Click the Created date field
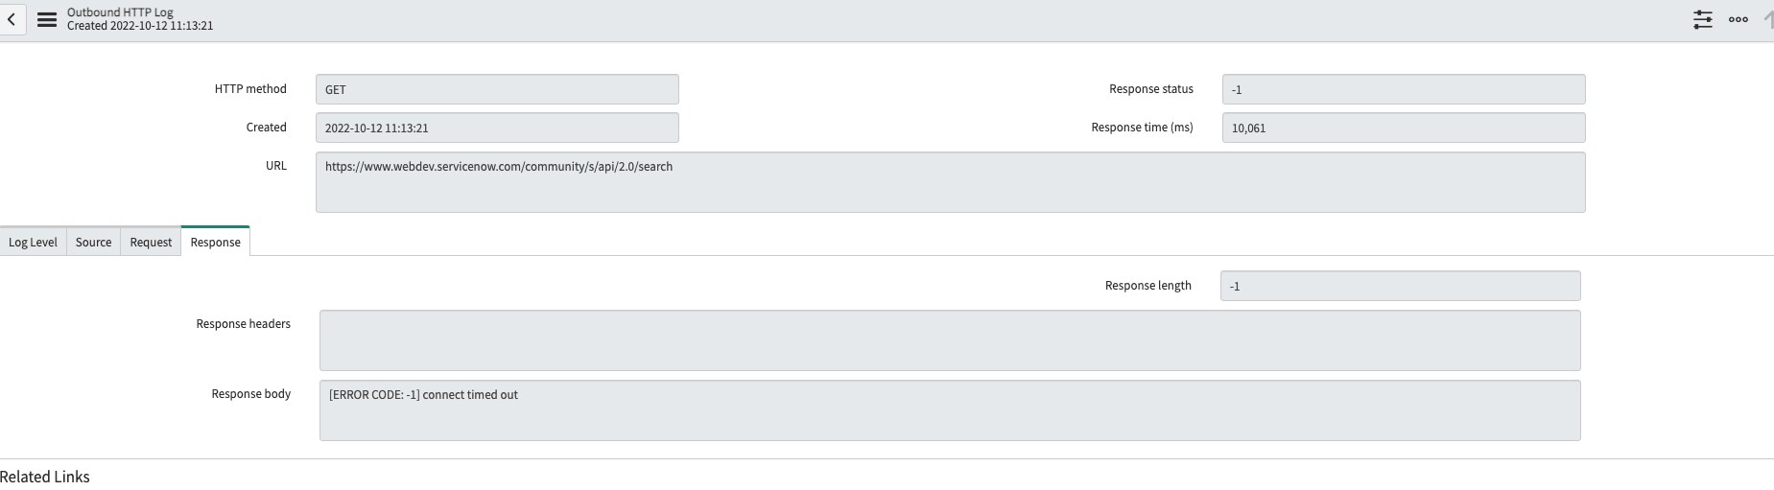Screen dimensions: 1774x490 click(497, 128)
